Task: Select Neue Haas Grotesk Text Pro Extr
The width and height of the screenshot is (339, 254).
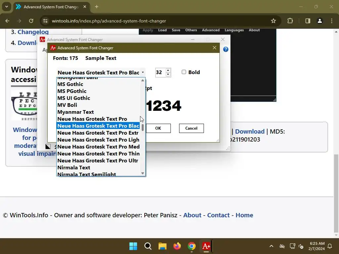Action: click(x=98, y=133)
